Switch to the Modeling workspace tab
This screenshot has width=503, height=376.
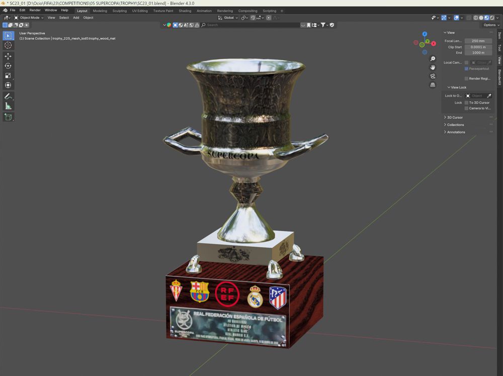(x=100, y=11)
